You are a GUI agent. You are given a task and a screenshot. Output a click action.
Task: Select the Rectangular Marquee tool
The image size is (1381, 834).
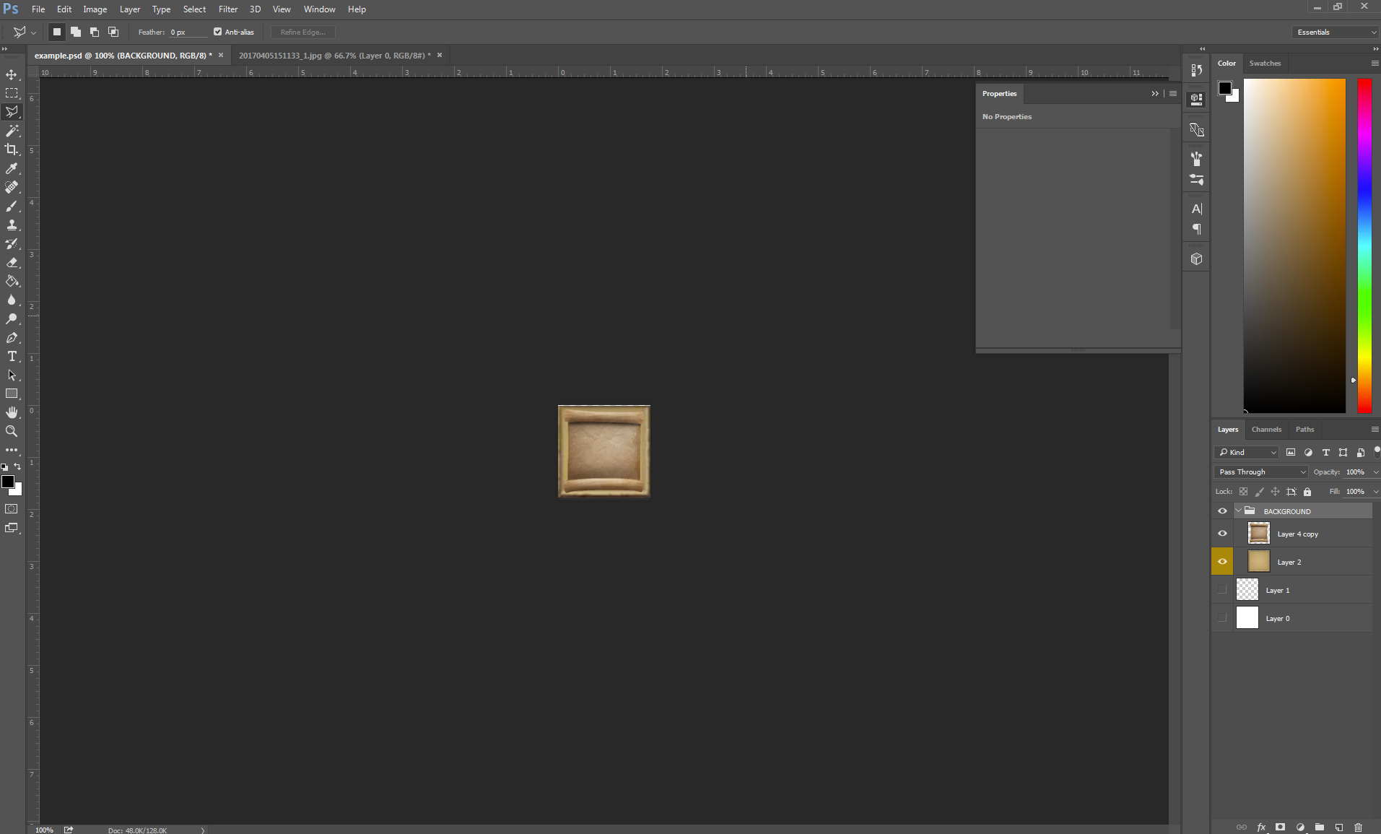coord(12,93)
